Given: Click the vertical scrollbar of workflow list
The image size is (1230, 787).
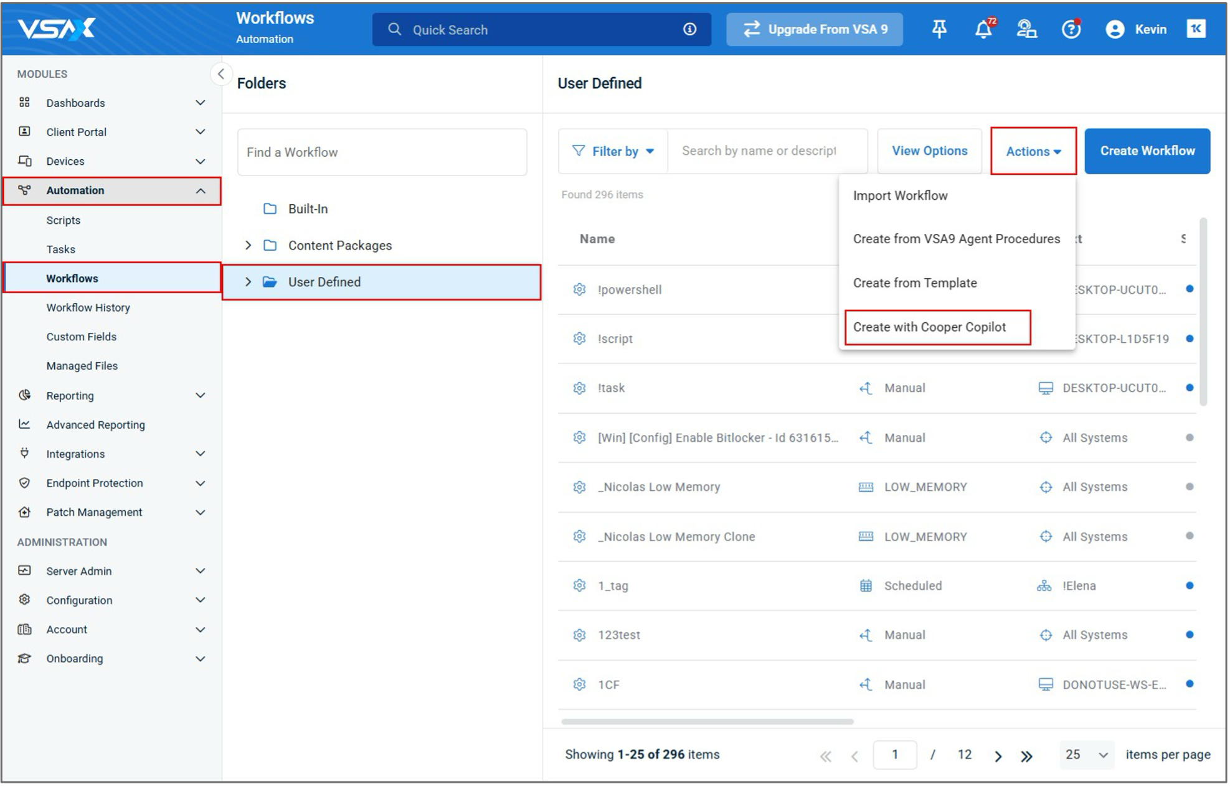Looking at the screenshot, I should (1203, 311).
